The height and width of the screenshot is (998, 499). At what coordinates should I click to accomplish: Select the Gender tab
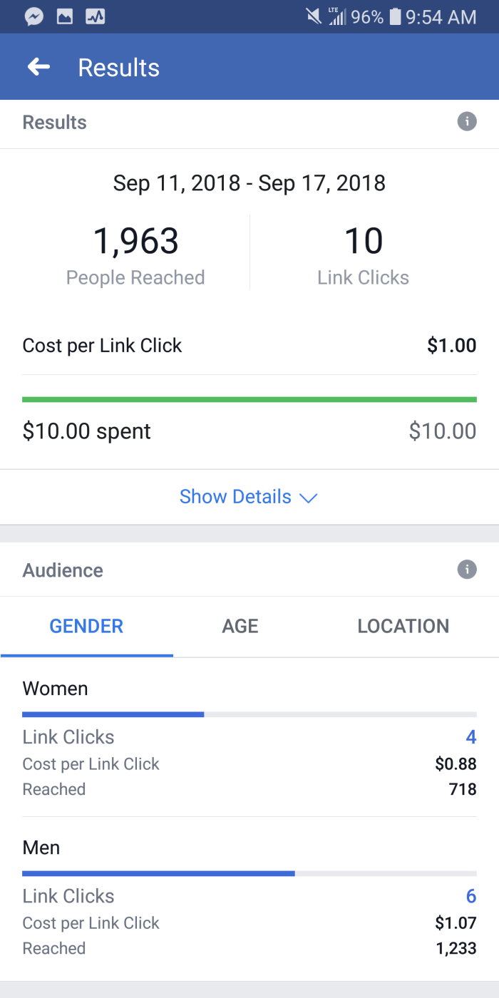[86, 626]
